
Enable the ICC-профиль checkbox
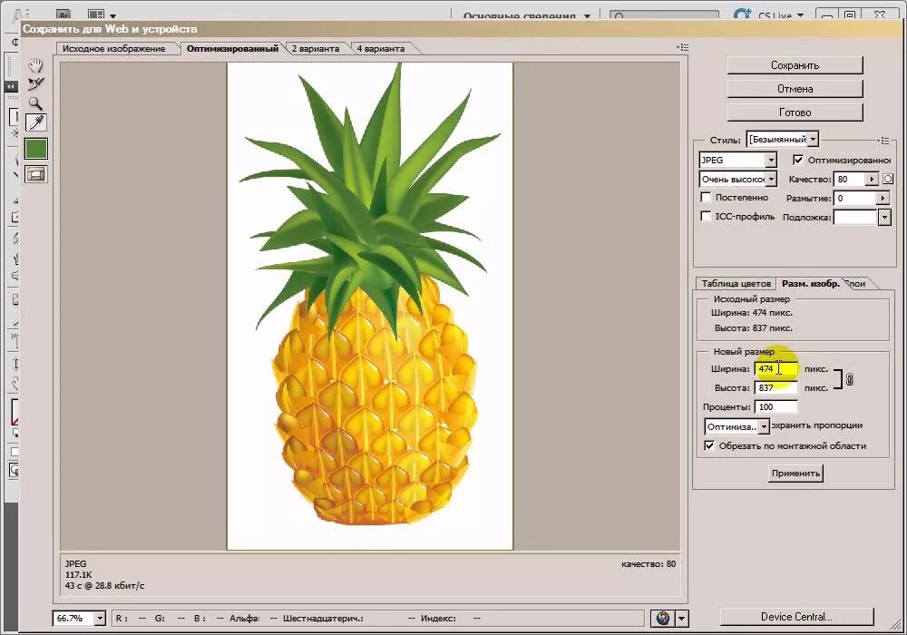click(706, 216)
